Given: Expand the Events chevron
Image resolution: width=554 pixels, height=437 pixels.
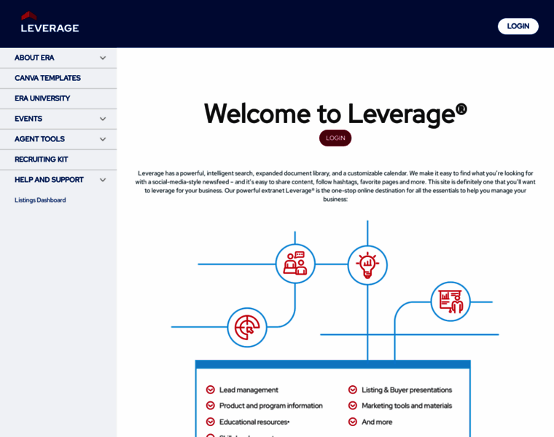Looking at the screenshot, I should (103, 119).
